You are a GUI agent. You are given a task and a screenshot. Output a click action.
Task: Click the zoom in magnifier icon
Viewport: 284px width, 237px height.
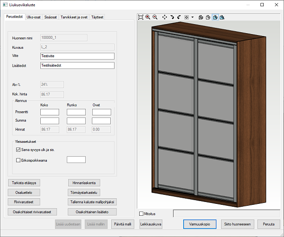pos(148,17)
